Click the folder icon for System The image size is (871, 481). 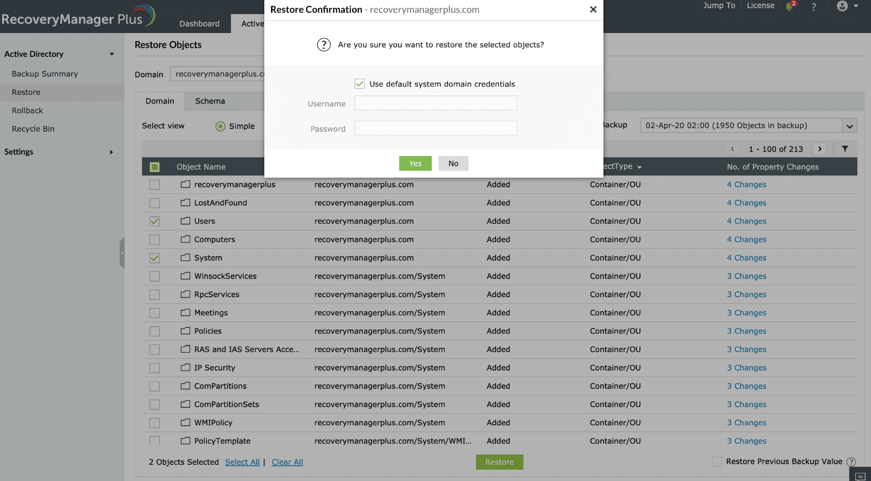(x=185, y=258)
